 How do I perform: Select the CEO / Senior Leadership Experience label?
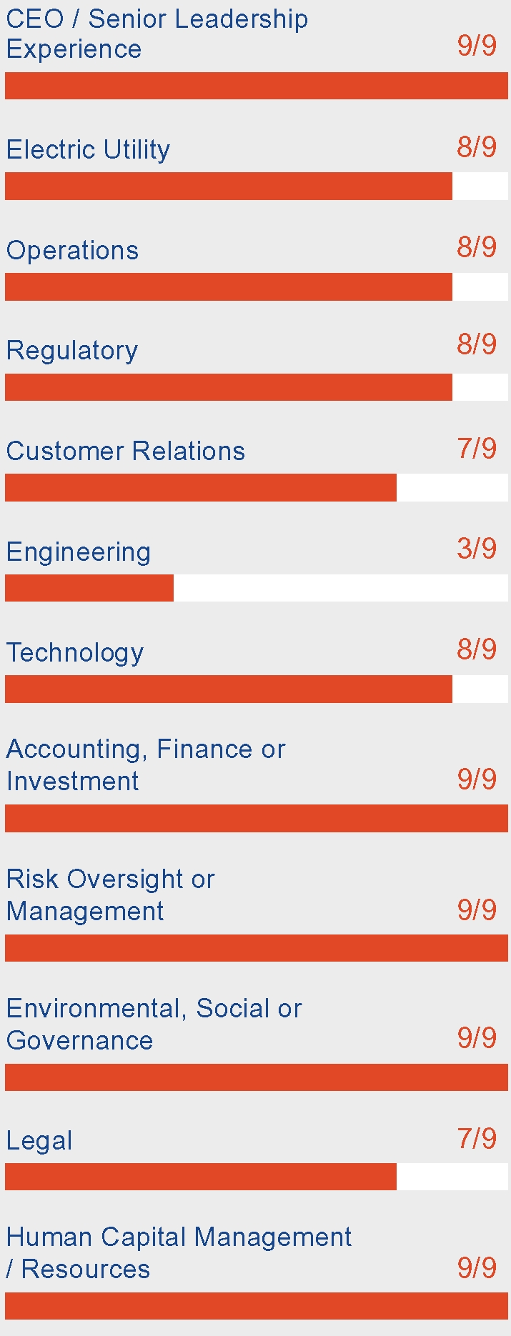157,34
